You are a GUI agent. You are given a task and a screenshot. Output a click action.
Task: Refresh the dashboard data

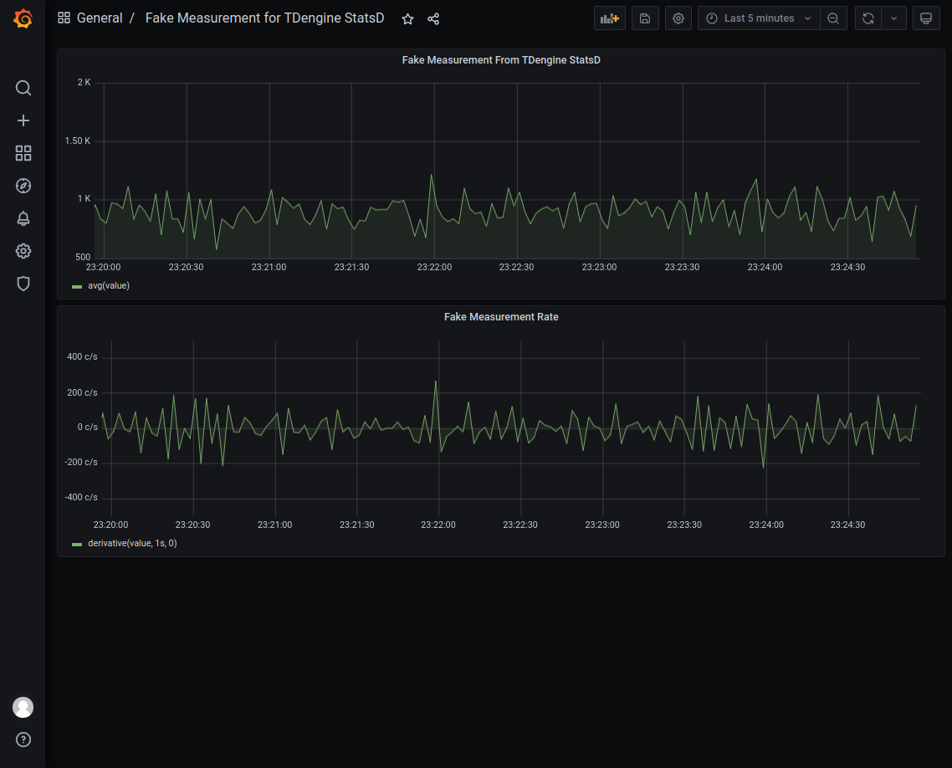coord(868,18)
